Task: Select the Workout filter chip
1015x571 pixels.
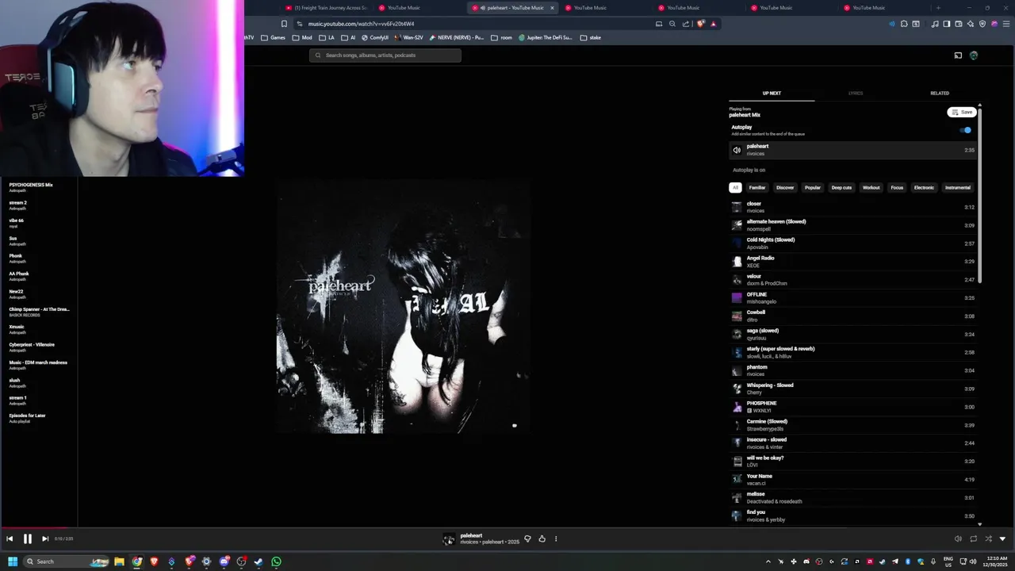Action: [871, 188]
